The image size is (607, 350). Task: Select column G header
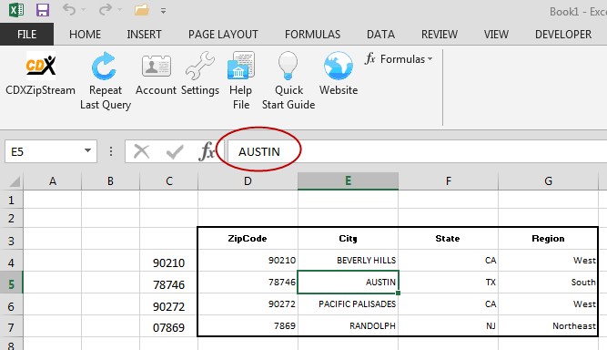click(x=548, y=181)
